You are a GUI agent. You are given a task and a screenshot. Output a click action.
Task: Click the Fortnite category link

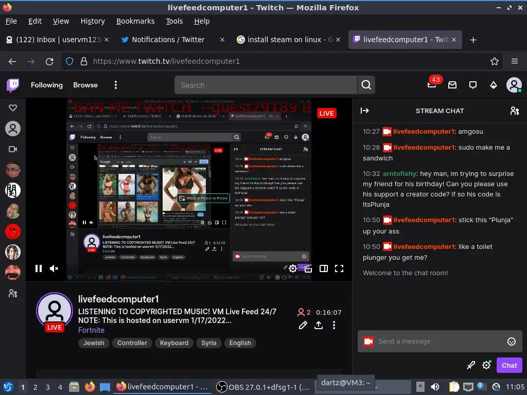click(x=92, y=330)
